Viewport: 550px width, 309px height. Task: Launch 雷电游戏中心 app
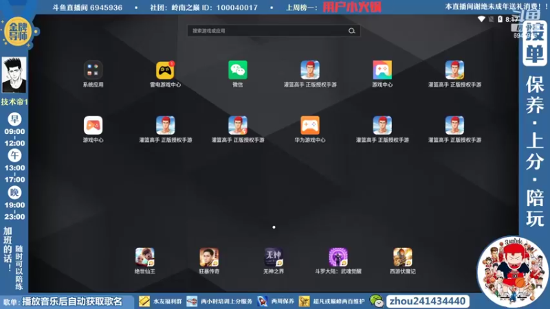click(165, 70)
